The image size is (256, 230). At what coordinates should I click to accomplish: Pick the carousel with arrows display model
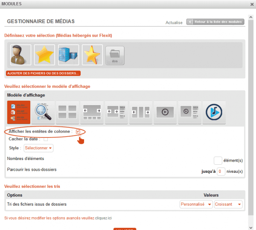click(141, 113)
